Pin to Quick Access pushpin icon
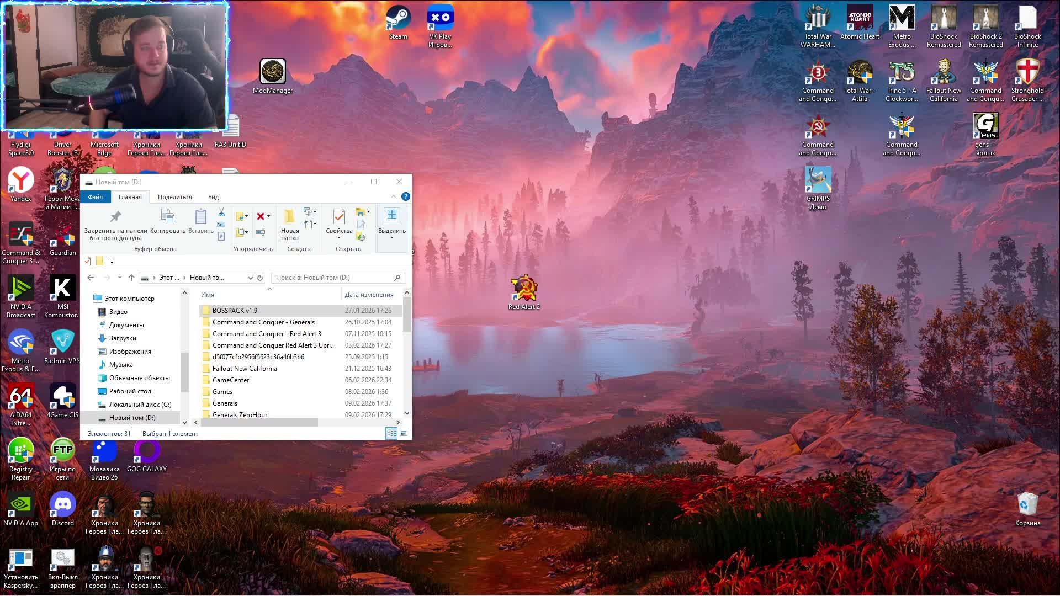This screenshot has width=1060, height=596. pos(115,217)
